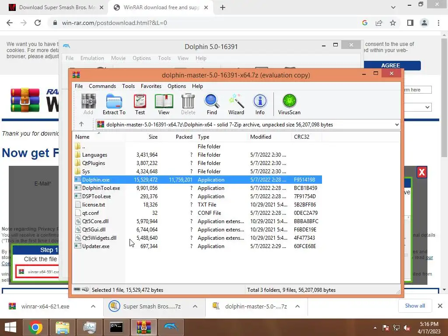Click Show all downloads
448x336 pixels.
click(415, 306)
